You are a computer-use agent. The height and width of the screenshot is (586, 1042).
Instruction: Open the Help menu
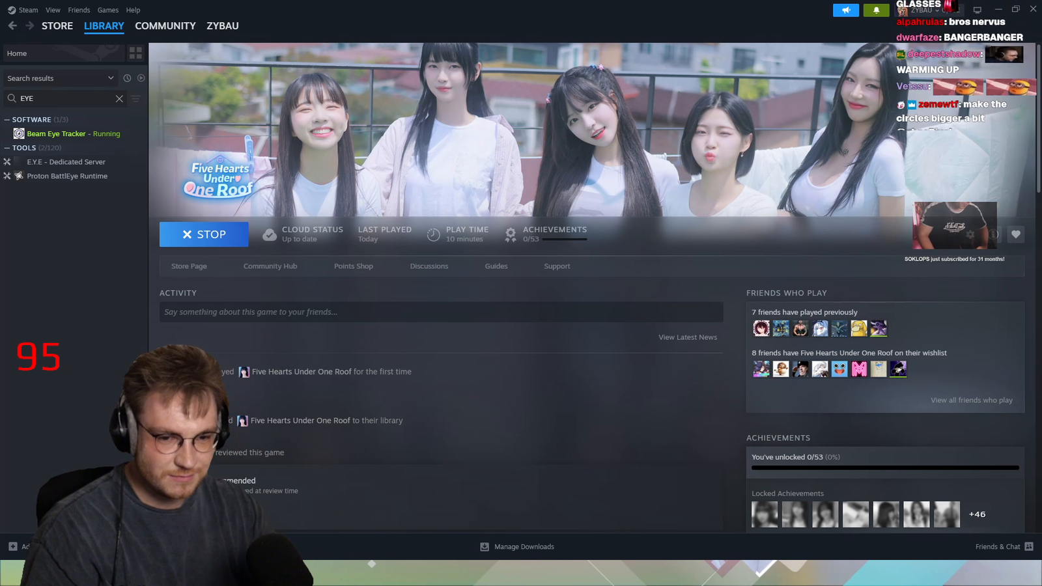[133, 10]
